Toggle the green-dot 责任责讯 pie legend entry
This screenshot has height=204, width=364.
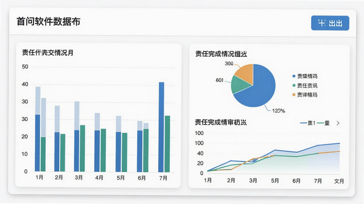tap(305, 86)
